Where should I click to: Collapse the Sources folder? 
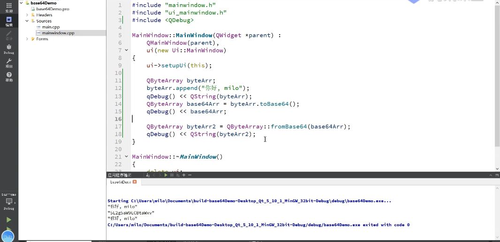pos(27,21)
